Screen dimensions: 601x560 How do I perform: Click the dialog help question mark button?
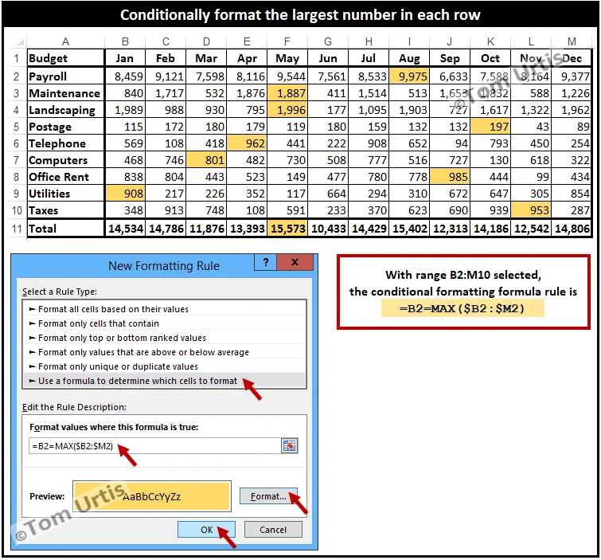click(x=265, y=262)
